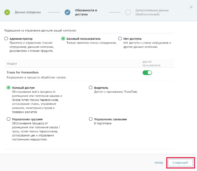Click the НАЗАД link
Image resolution: width=197 pixels, height=171 pixels.
pyautogui.click(x=159, y=163)
